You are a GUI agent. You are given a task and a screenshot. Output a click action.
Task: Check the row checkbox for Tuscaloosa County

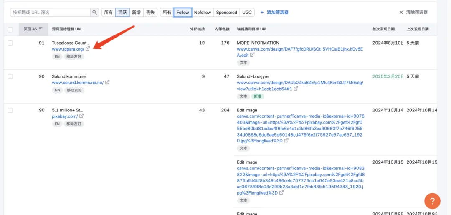(10, 43)
